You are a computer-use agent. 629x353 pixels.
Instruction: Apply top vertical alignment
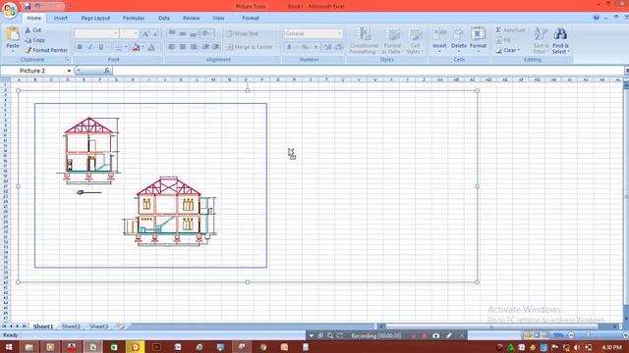pyautogui.click(x=172, y=33)
